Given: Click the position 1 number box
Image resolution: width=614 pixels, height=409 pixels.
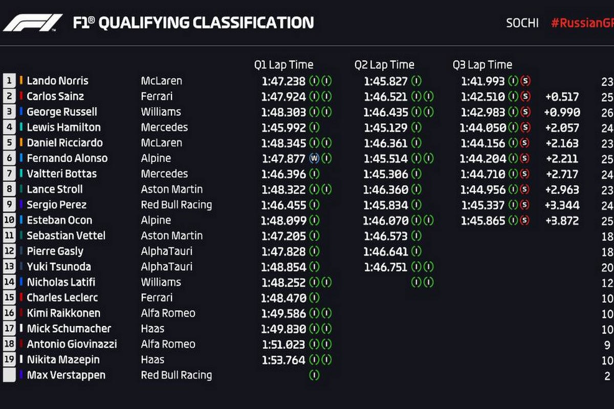Looking at the screenshot, I should pyautogui.click(x=9, y=80).
